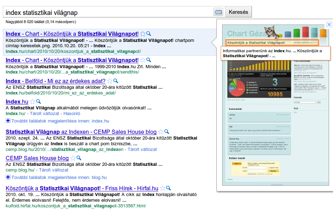The image size is (333, 212).
Task: Click the 'Nagyjából 8 020 találat' result count
Action: pyautogui.click(x=41, y=22)
